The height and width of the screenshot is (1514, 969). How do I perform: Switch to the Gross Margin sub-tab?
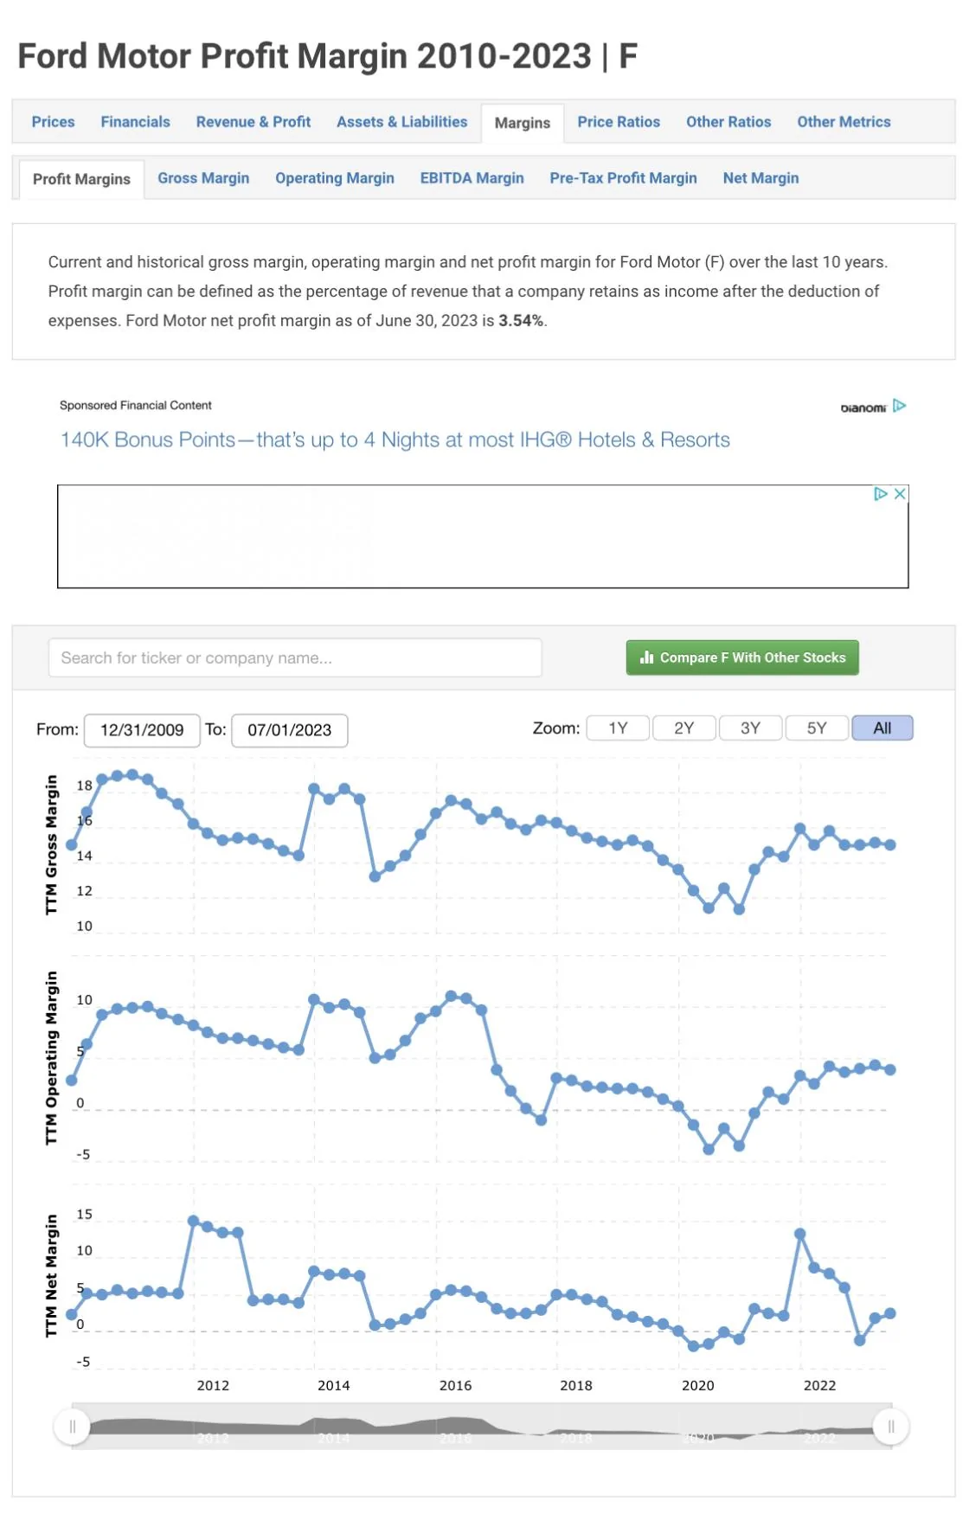point(203,178)
